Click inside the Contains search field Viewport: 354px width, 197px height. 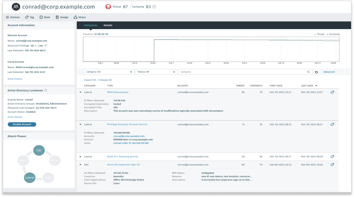(x=233, y=72)
